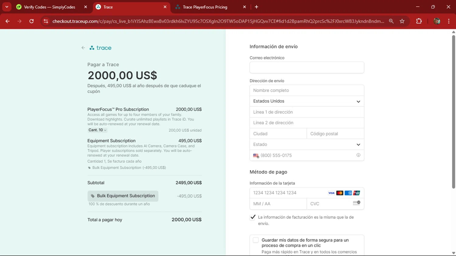Click the browser address bar URL
Viewport: 456px width, 256px height.
pos(218,21)
